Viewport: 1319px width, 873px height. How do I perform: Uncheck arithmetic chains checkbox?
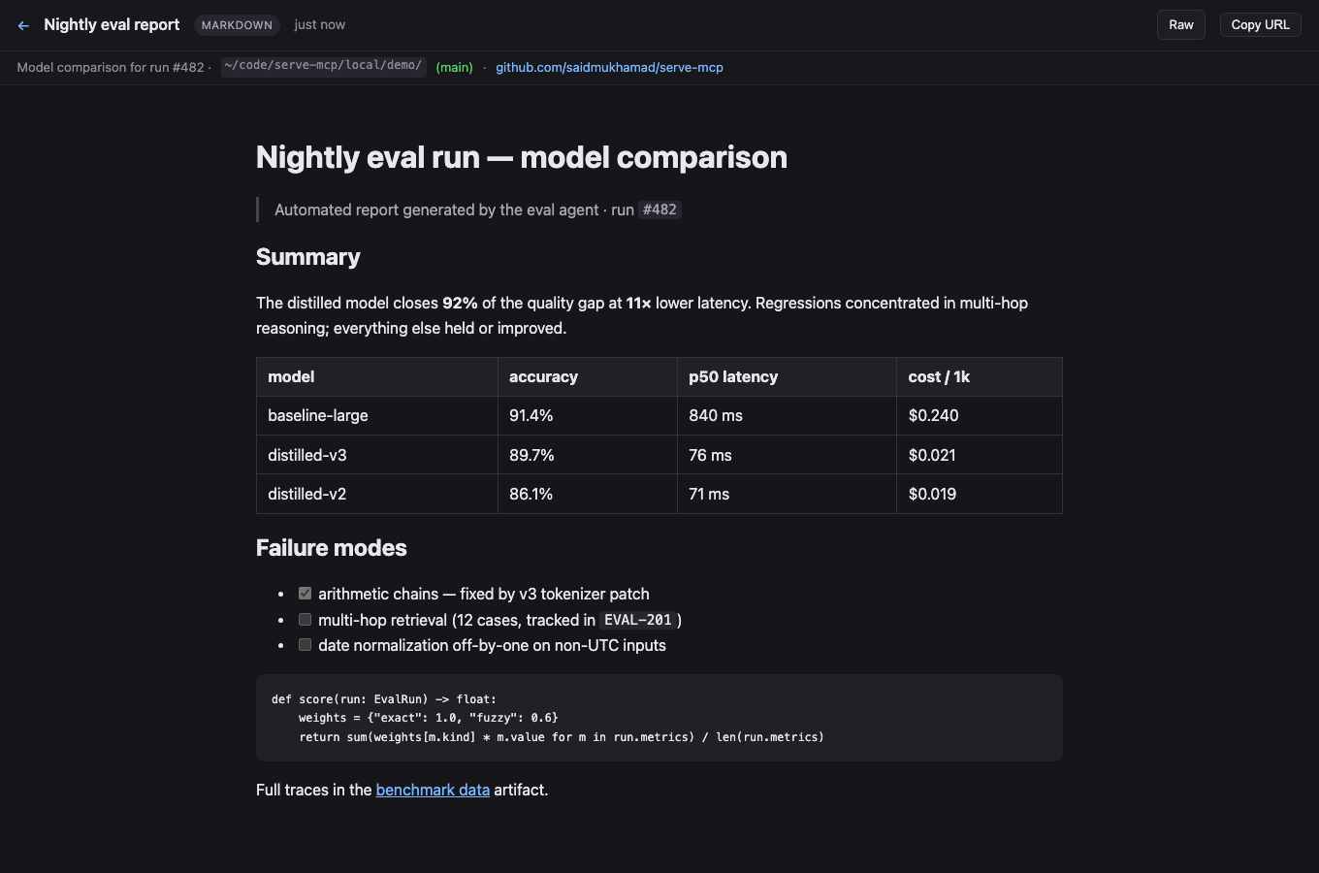[x=305, y=593]
